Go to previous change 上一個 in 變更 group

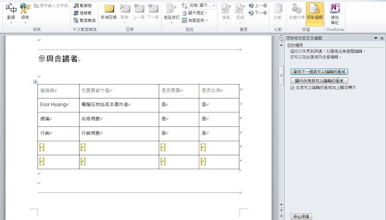258,5
